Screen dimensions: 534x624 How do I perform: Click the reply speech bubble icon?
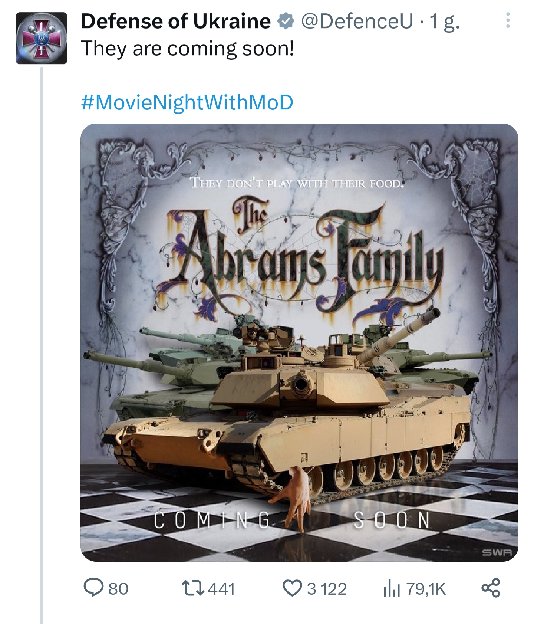coord(93,588)
